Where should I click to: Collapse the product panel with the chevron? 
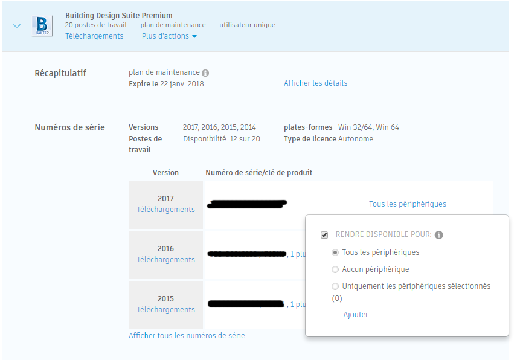(x=15, y=26)
